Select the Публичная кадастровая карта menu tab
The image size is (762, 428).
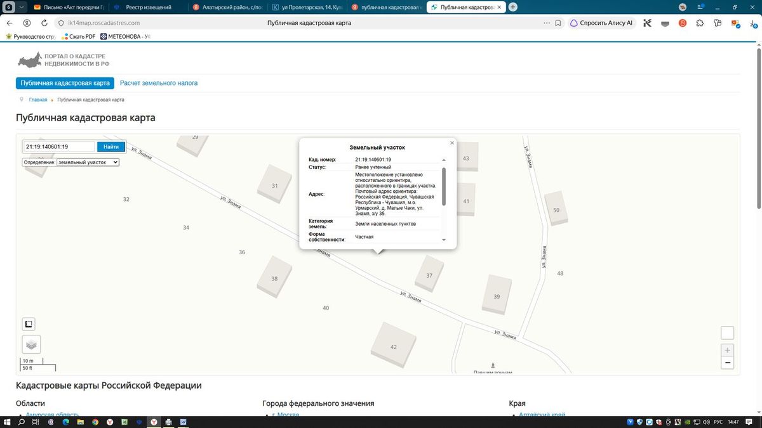[65, 83]
